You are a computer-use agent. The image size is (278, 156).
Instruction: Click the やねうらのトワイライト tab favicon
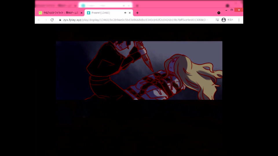[x=41, y=13]
